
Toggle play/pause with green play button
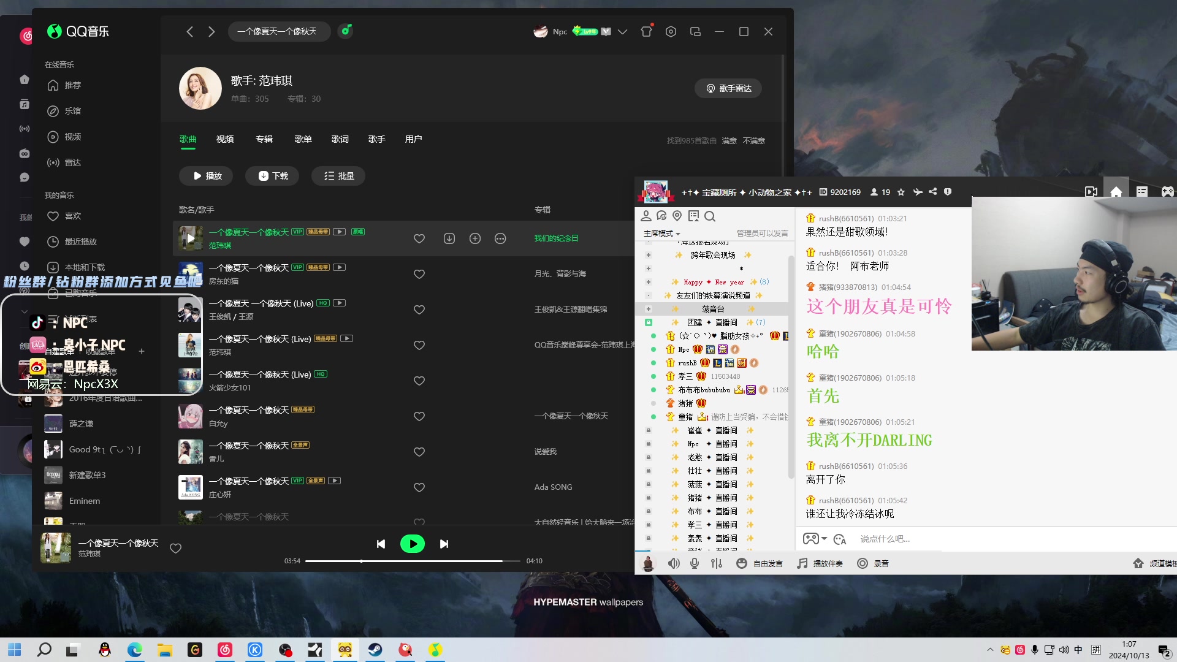coord(413,544)
